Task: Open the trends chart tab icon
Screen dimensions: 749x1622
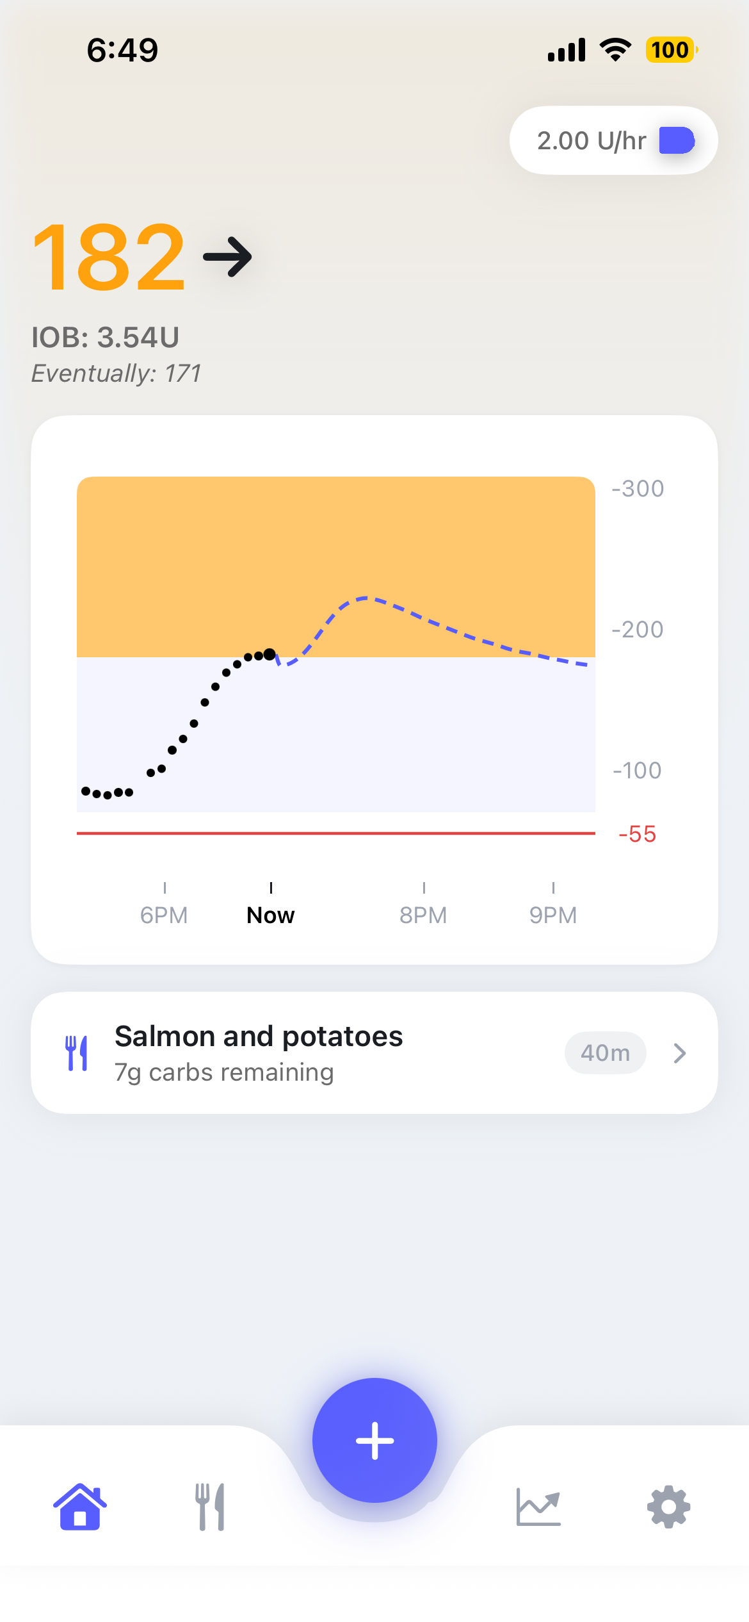Action: [x=538, y=1507]
